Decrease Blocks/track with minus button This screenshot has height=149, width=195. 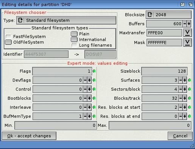click(x=181, y=98)
